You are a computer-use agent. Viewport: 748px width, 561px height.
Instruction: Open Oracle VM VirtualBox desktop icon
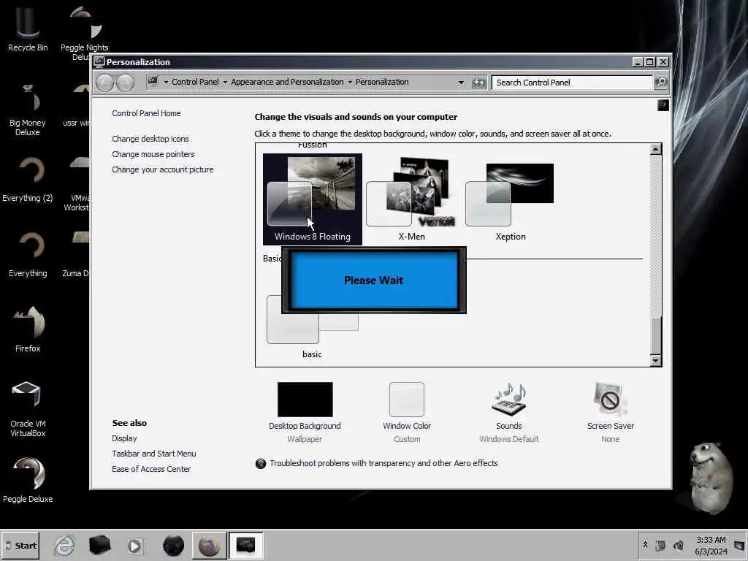(28, 409)
